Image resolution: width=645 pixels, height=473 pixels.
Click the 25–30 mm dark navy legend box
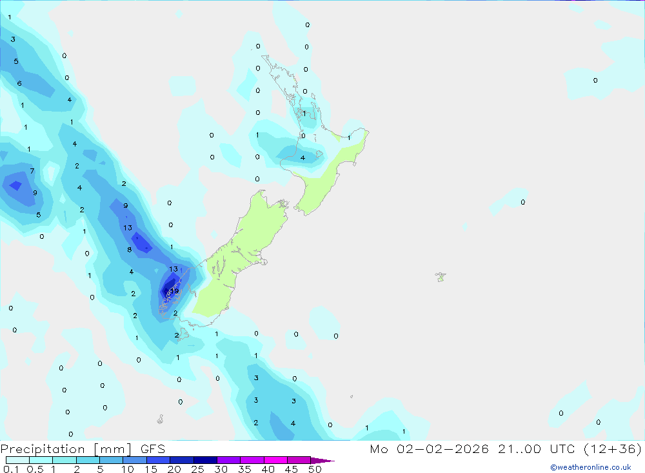pos(205,460)
